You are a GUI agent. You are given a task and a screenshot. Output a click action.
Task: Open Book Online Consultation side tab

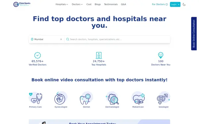pyautogui.click(x=194, y=34)
